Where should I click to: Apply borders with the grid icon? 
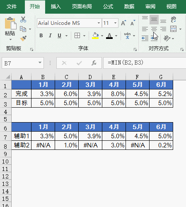coord(77,36)
